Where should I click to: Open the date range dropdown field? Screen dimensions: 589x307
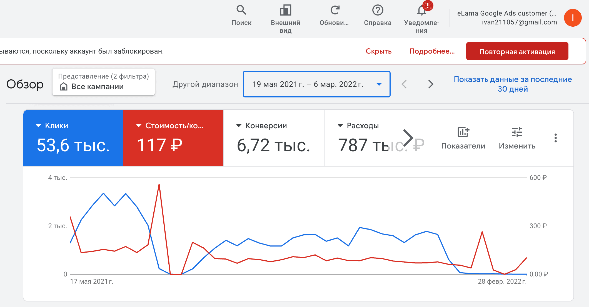317,84
